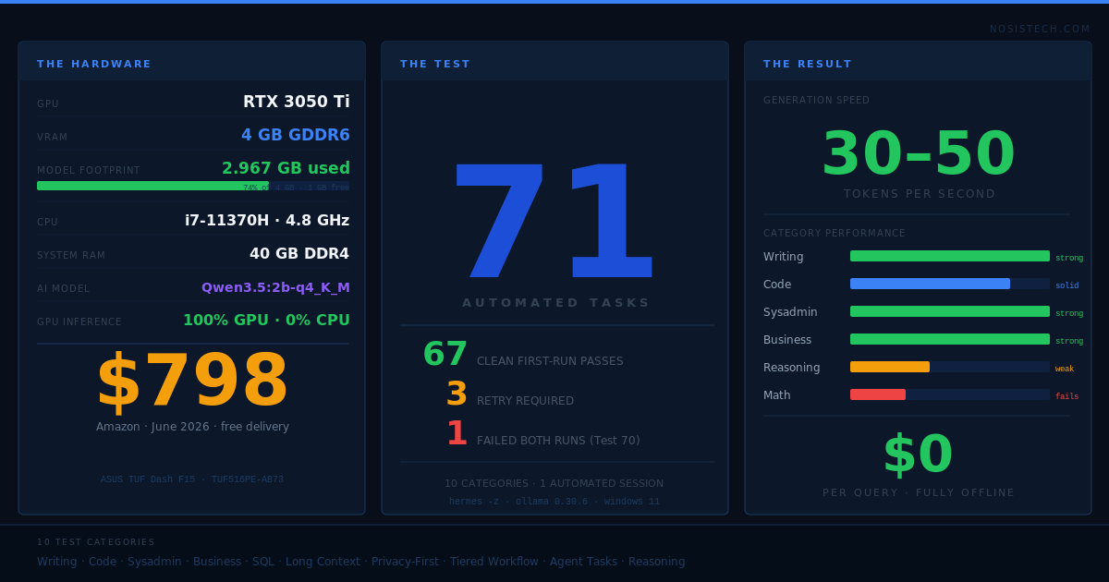
Task: Click the $798 price figure
Action: click(x=192, y=382)
